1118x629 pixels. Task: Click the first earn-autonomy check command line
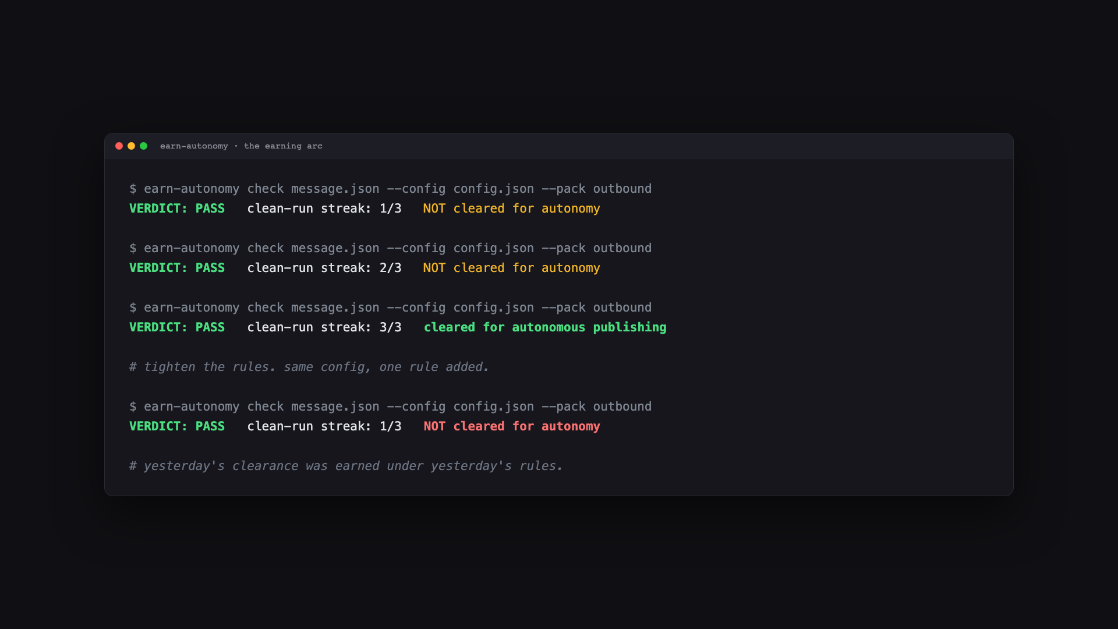pos(390,189)
